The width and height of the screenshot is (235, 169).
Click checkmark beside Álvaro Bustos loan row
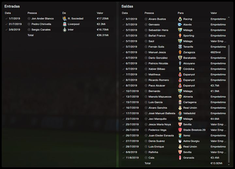(x=123, y=19)
